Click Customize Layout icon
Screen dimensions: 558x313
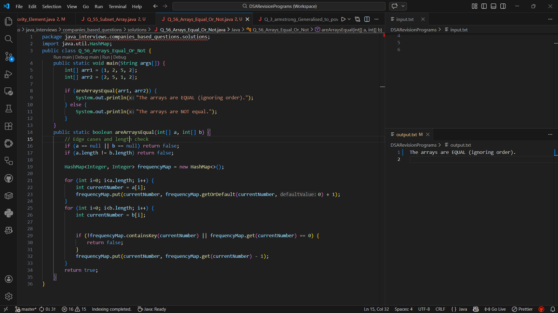coord(474,6)
